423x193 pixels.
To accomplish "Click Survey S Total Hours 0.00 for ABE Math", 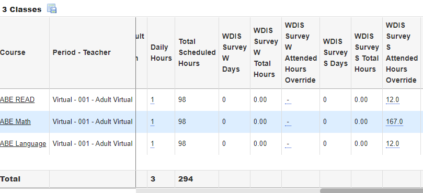I will click(361, 121).
